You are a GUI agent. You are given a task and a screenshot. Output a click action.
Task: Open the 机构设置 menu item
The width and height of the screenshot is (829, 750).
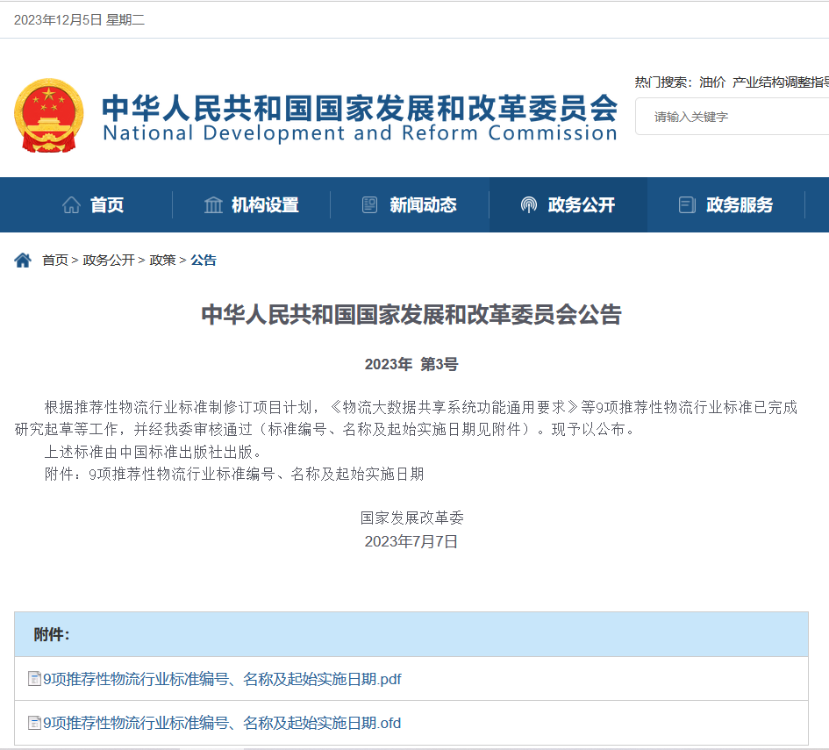click(x=265, y=204)
